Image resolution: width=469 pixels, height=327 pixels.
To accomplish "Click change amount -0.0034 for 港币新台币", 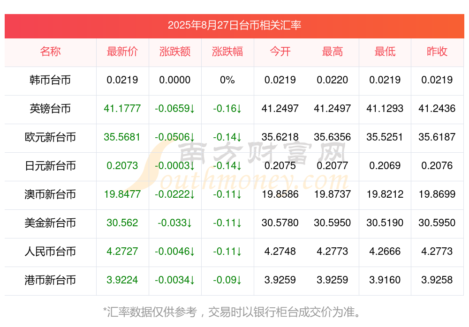I will (x=174, y=280).
